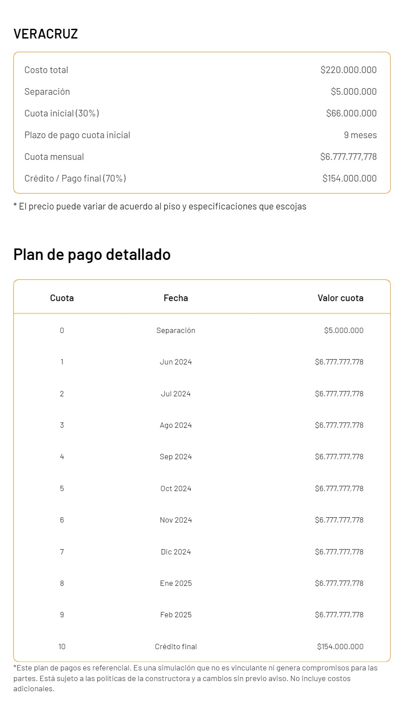
Task: Select the Separación amount $5.000.000 in summary
Action: tap(353, 92)
